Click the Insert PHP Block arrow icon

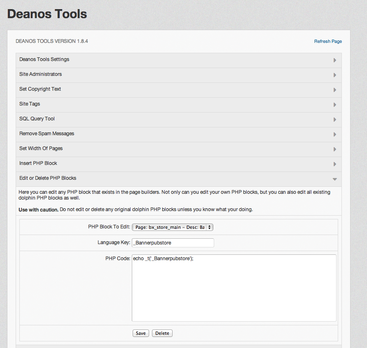[334, 164]
